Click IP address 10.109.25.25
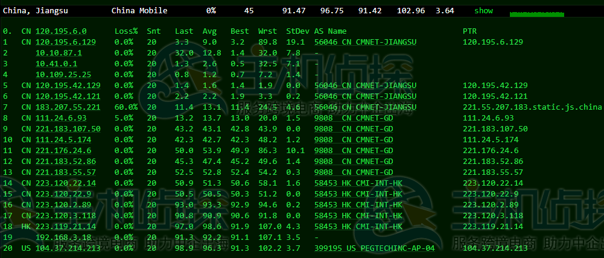Image resolution: width=604 pixels, height=258 pixels. point(63,74)
